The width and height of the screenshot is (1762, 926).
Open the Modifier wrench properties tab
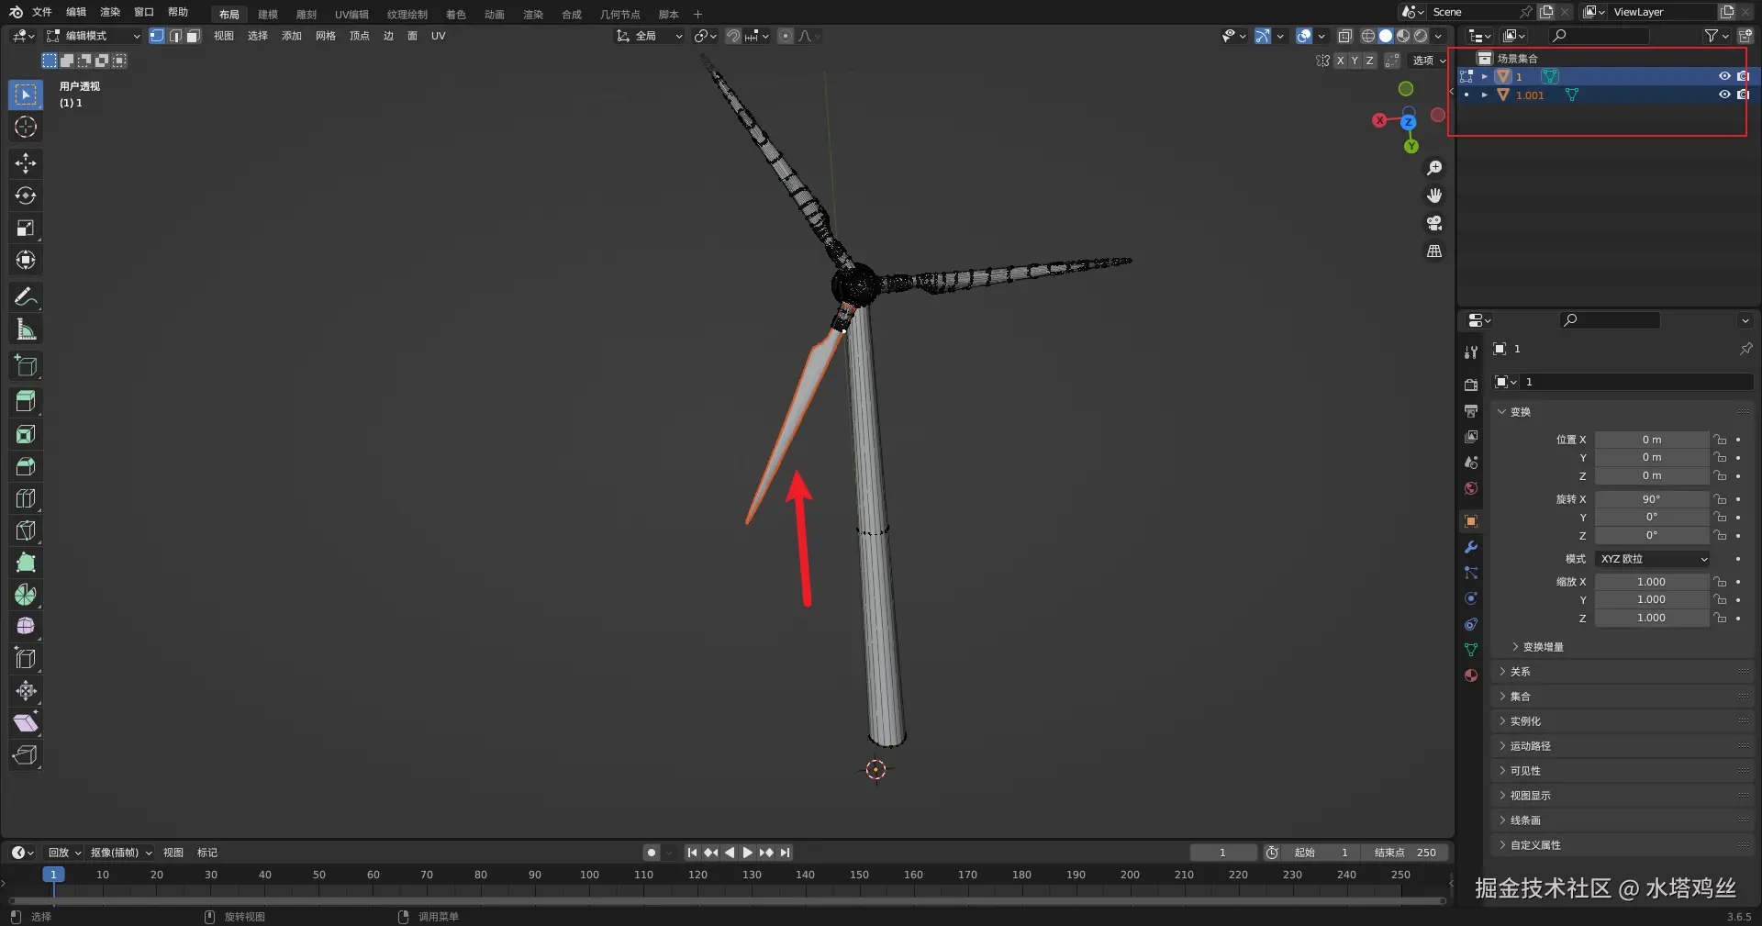tap(1471, 547)
